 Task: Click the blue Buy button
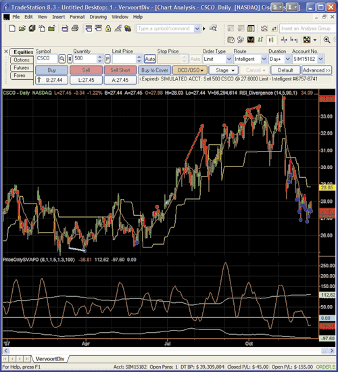51,70
